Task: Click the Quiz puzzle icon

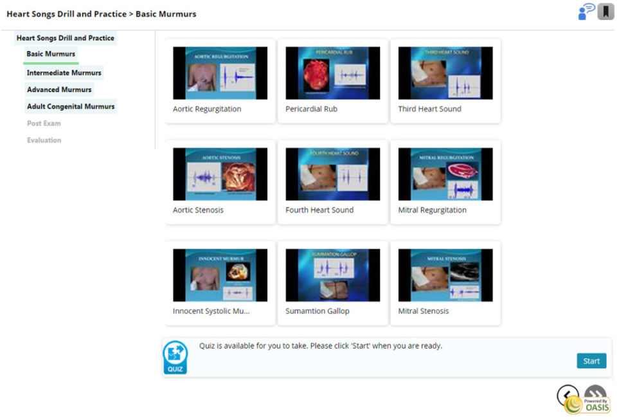Action: [x=175, y=357]
